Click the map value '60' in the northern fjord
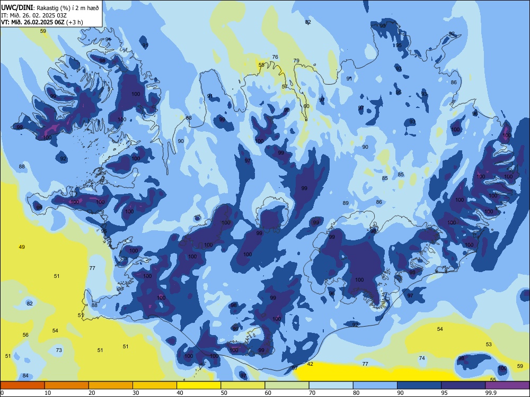This screenshot has width=530, height=397. tap(306, 106)
